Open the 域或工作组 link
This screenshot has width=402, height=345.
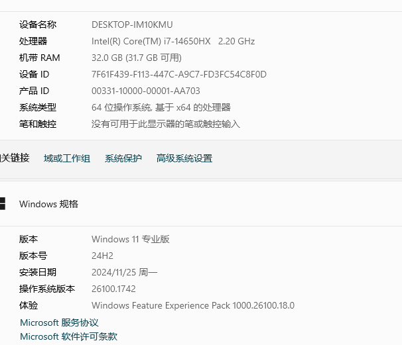coord(67,158)
